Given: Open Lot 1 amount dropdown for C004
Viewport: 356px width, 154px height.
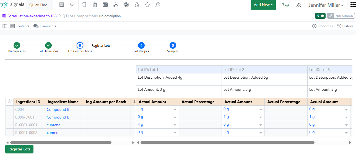Looking at the screenshot, I should (175, 109).
